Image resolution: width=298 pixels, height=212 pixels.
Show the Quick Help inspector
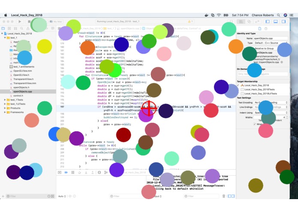coord(266,28)
